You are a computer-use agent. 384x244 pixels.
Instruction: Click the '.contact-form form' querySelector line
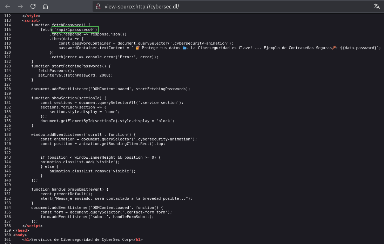[106, 212]
